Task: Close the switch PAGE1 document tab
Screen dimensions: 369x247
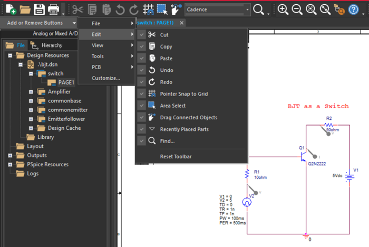Action: click(x=181, y=23)
